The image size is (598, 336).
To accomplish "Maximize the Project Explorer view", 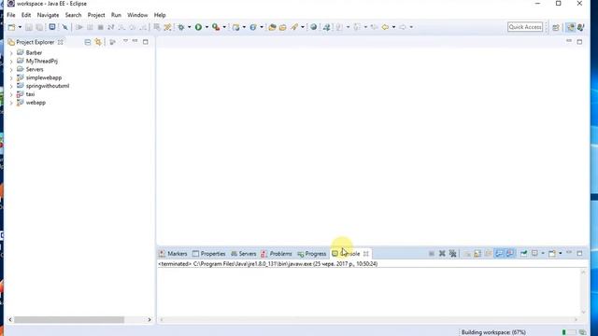I will 146,41.
